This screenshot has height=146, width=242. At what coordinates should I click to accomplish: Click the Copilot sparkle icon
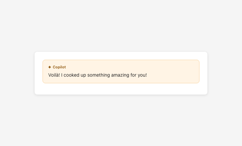click(50, 67)
